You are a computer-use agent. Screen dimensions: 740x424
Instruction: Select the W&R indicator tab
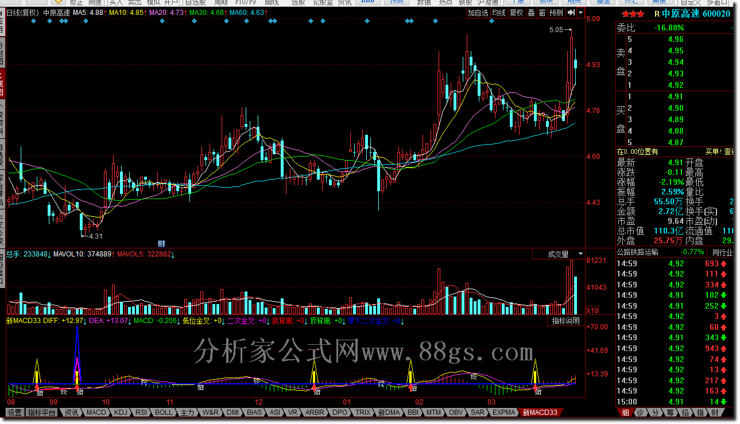click(211, 413)
